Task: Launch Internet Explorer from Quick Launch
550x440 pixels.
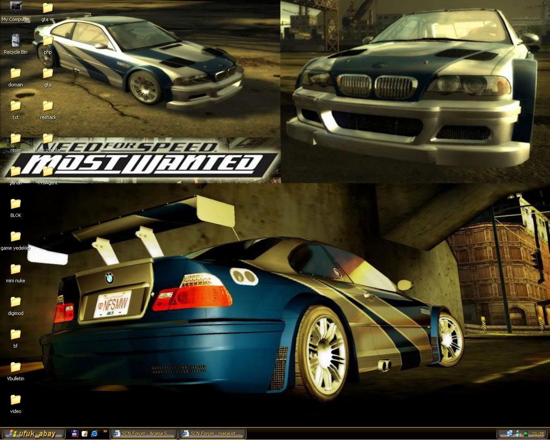Action: 95,434
